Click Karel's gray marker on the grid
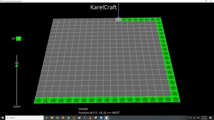 pyautogui.click(x=118, y=19)
